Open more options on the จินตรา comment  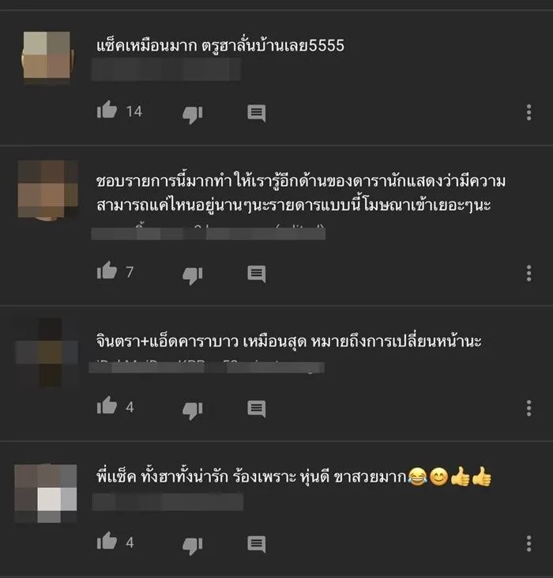point(529,408)
